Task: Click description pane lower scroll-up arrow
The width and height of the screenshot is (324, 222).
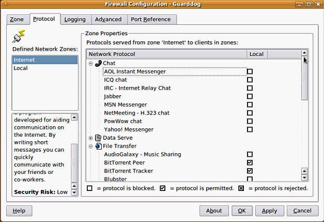Action: click(x=74, y=186)
